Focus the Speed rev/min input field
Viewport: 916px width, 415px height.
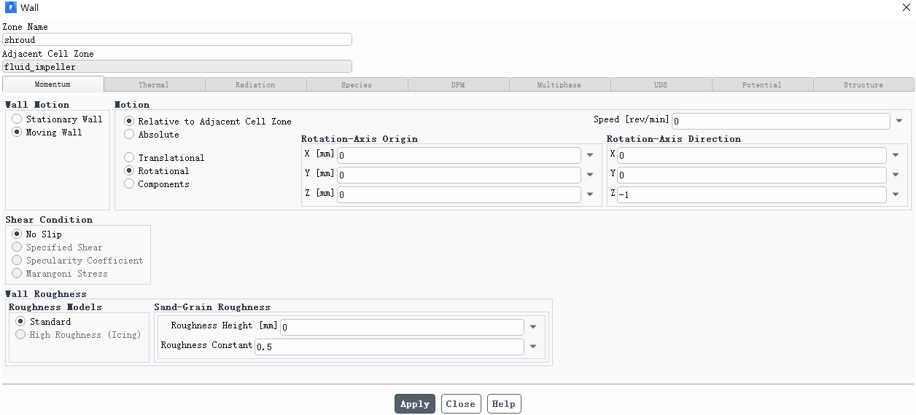tap(780, 121)
